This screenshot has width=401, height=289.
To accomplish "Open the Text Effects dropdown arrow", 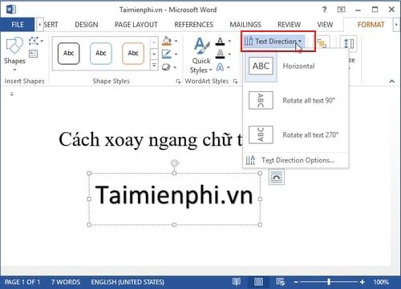I will [229, 67].
